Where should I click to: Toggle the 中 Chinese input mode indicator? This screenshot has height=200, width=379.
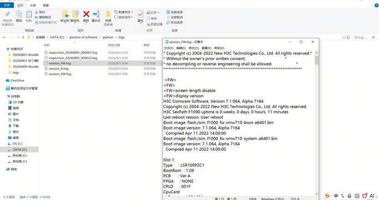point(336,196)
